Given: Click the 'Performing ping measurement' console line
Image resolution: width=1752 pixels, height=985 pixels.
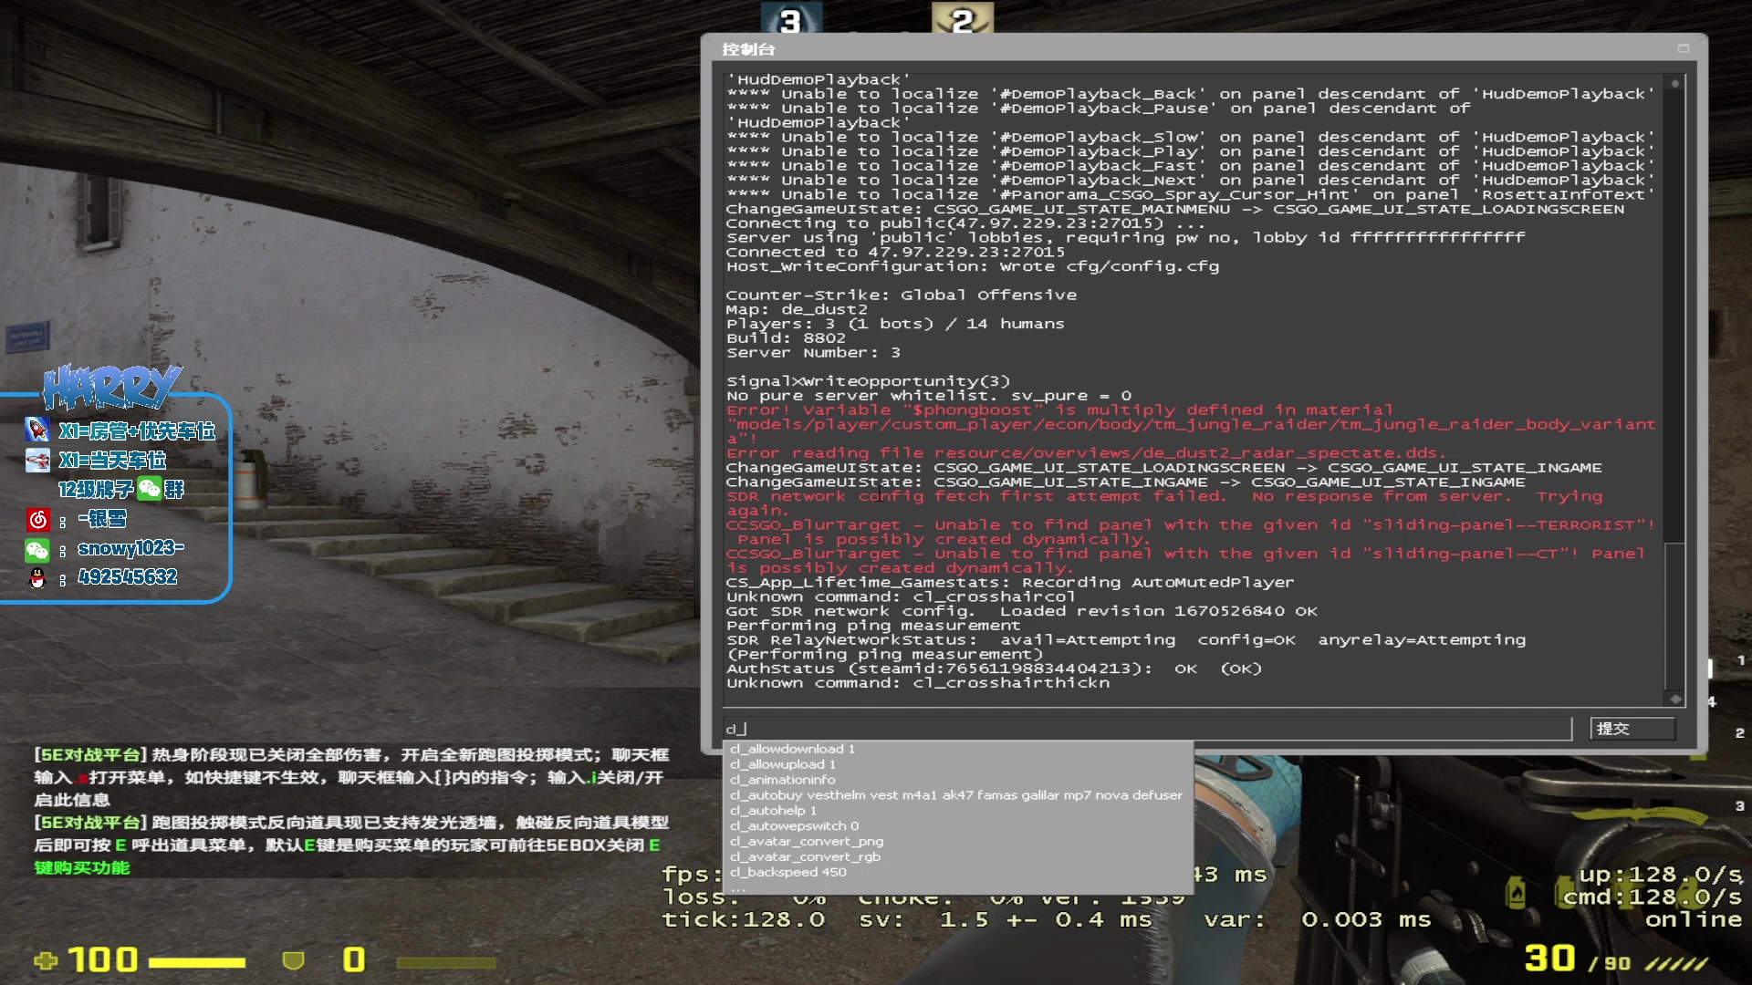Looking at the screenshot, I should 873,626.
